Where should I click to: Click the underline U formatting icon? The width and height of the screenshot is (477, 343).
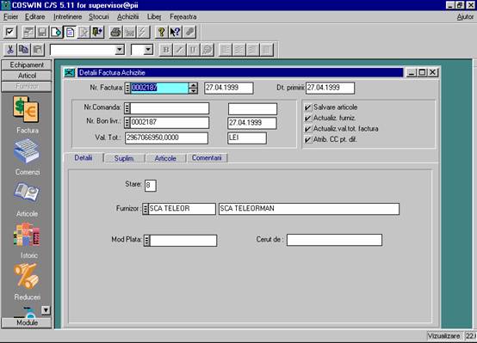pos(193,50)
